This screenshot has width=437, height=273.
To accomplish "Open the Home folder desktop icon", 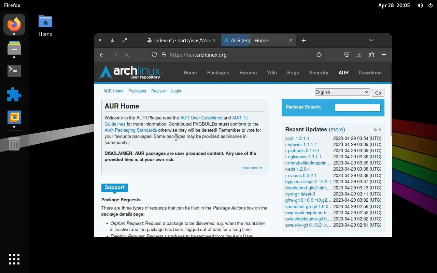I will click(45, 26).
